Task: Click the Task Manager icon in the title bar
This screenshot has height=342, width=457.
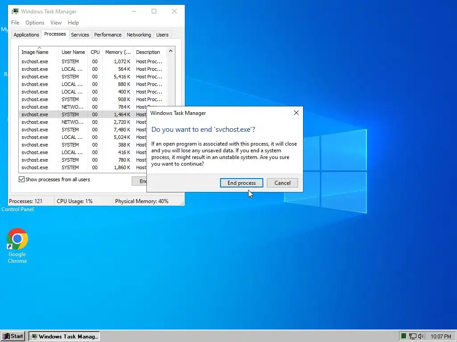Action: point(15,11)
